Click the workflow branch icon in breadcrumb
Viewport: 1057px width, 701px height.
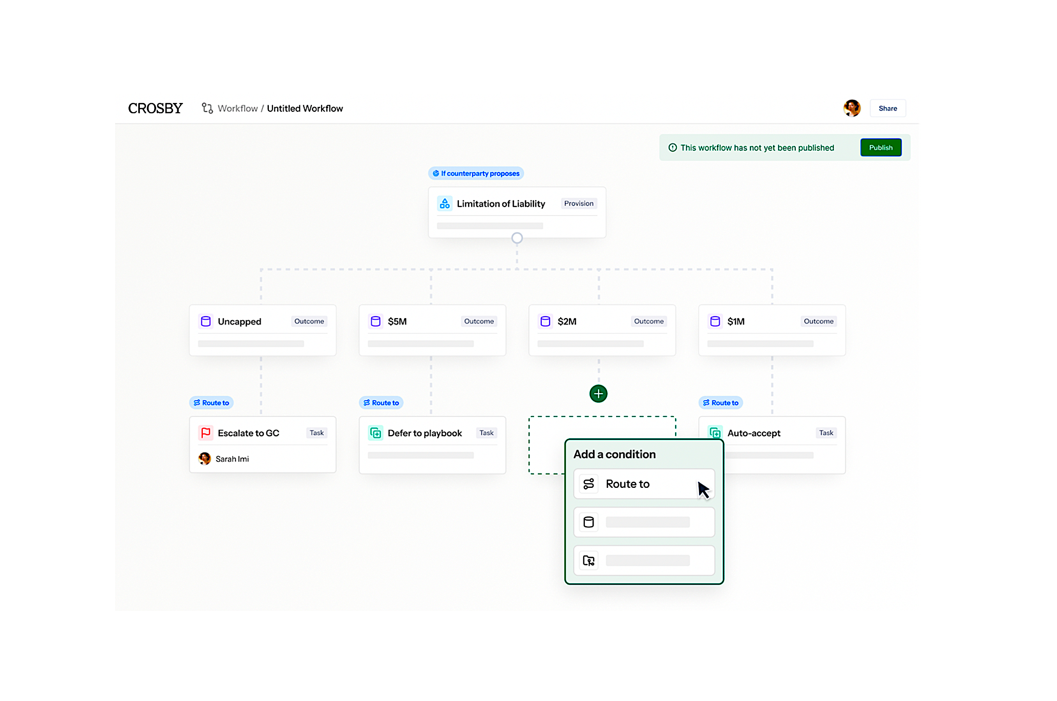[207, 108]
